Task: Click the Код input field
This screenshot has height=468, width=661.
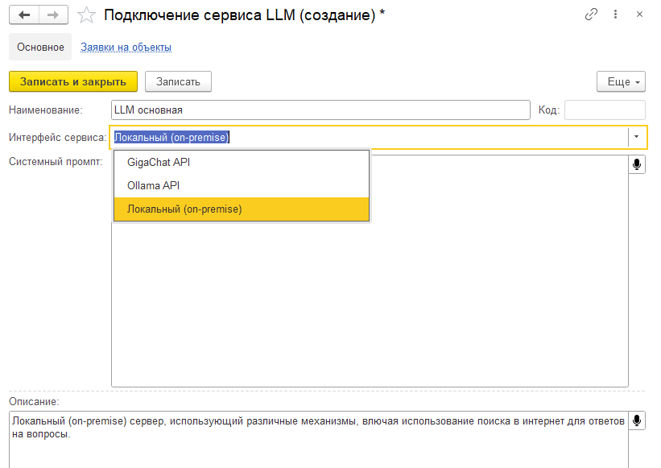Action: [x=604, y=110]
